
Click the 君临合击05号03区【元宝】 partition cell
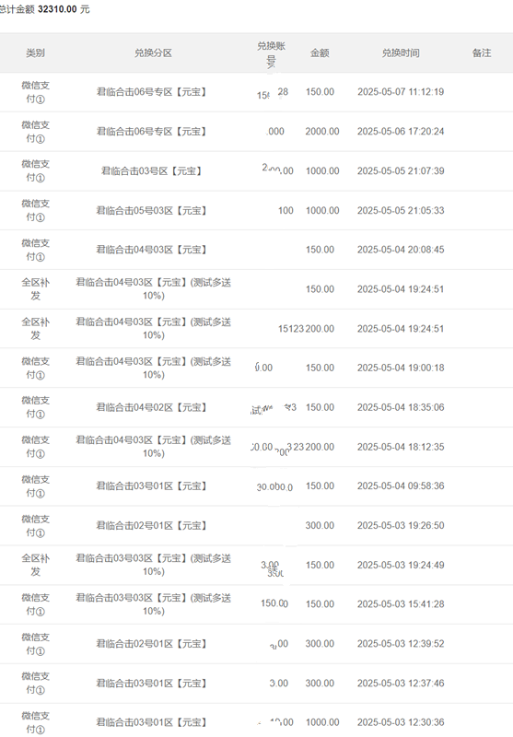pos(151,211)
